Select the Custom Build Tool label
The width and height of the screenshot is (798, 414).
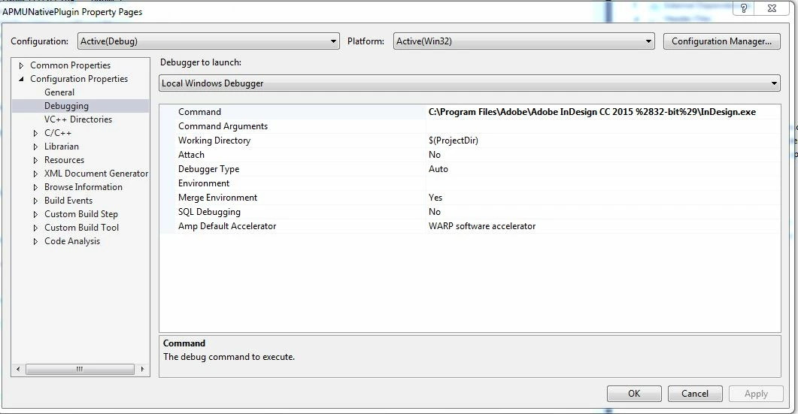(81, 228)
